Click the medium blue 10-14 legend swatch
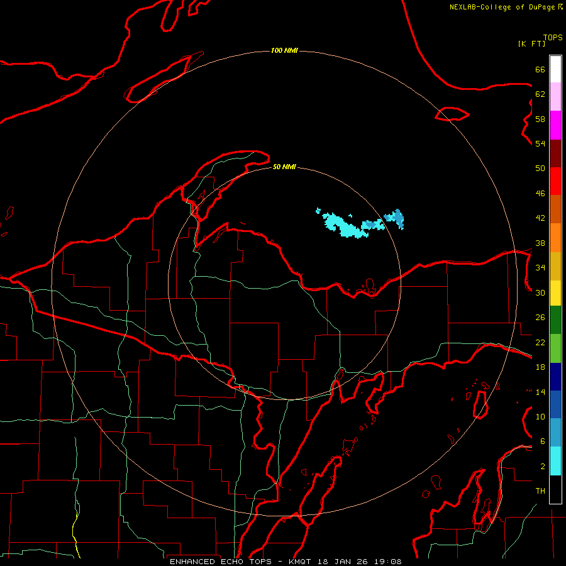The image size is (566, 566). [555, 404]
